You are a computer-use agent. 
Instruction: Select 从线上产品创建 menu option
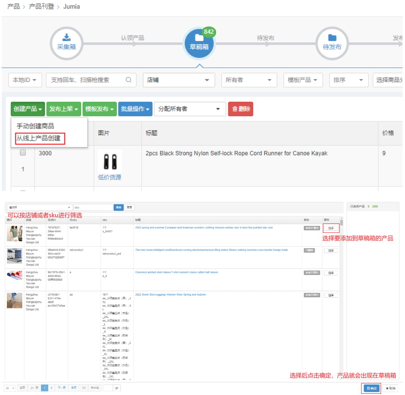click(39, 138)
